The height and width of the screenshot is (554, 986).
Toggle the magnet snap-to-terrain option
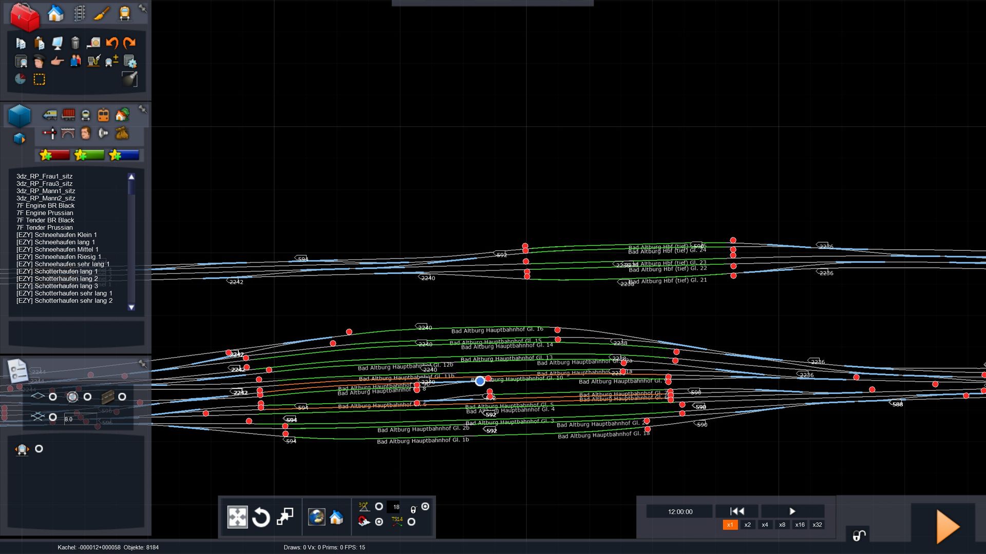point(379,522)
